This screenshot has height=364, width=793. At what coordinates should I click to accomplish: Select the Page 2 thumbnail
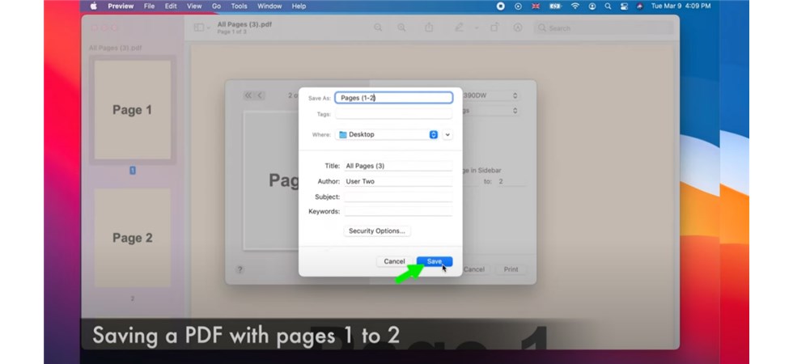click(132, 237)
